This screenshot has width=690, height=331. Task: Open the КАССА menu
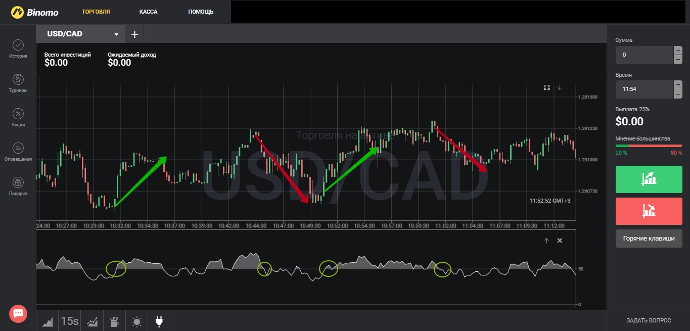coord(149,12)
